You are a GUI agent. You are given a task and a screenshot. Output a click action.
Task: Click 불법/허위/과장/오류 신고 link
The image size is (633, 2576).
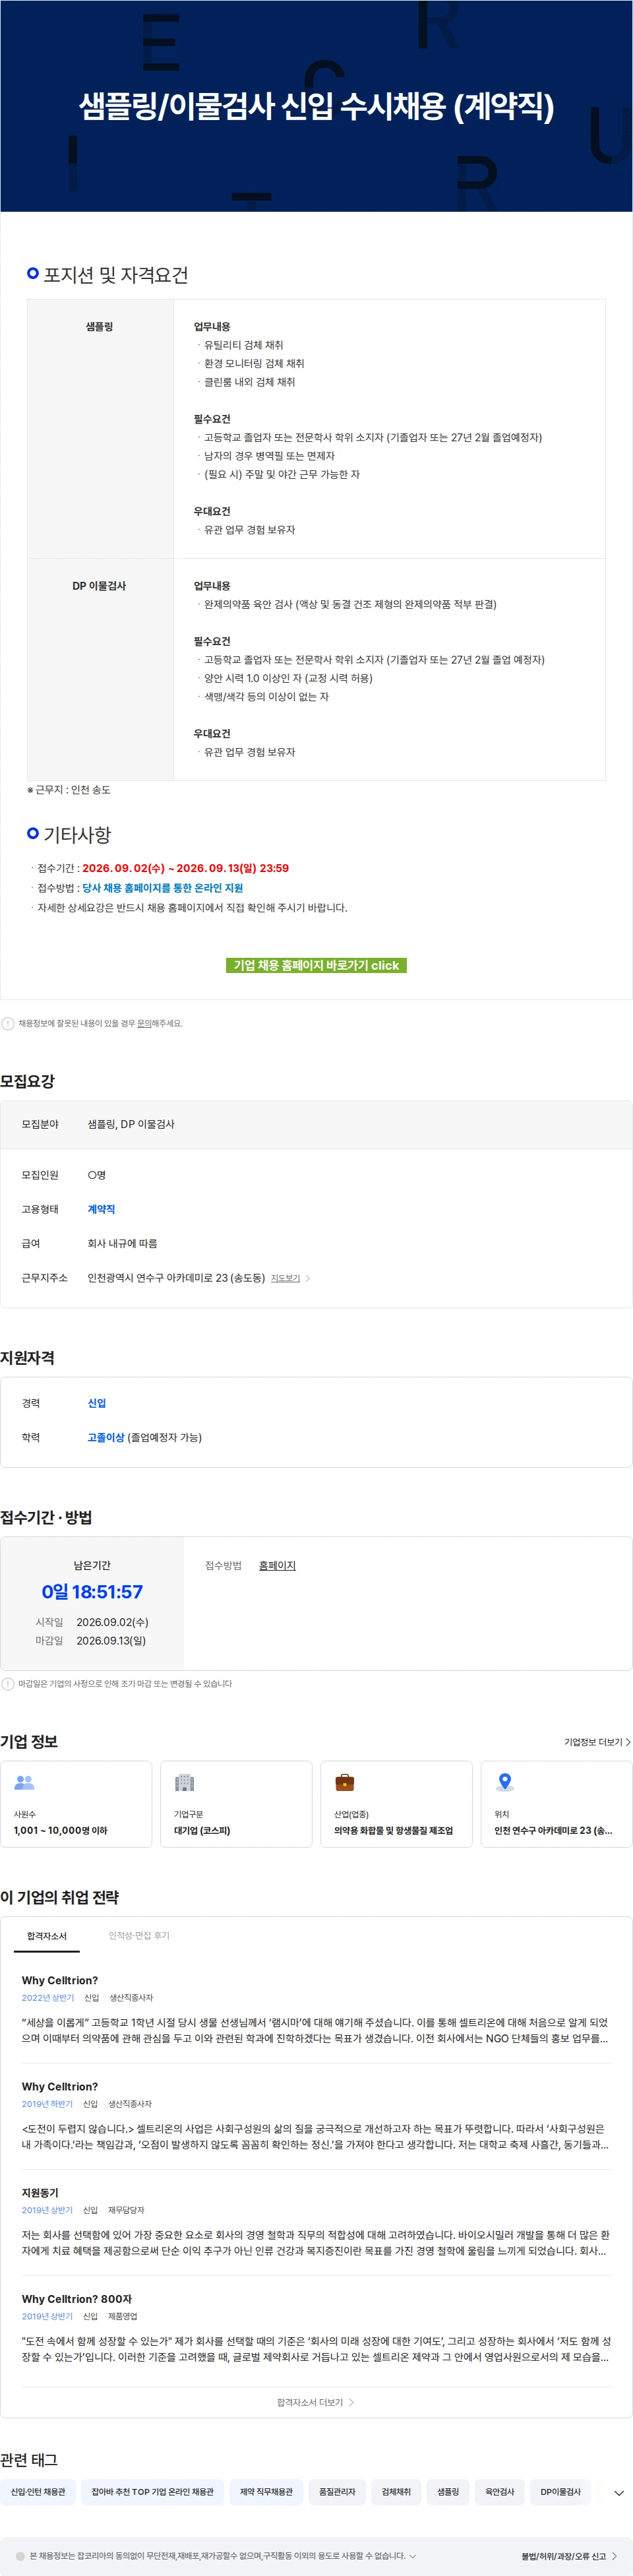click(563, 2556)
